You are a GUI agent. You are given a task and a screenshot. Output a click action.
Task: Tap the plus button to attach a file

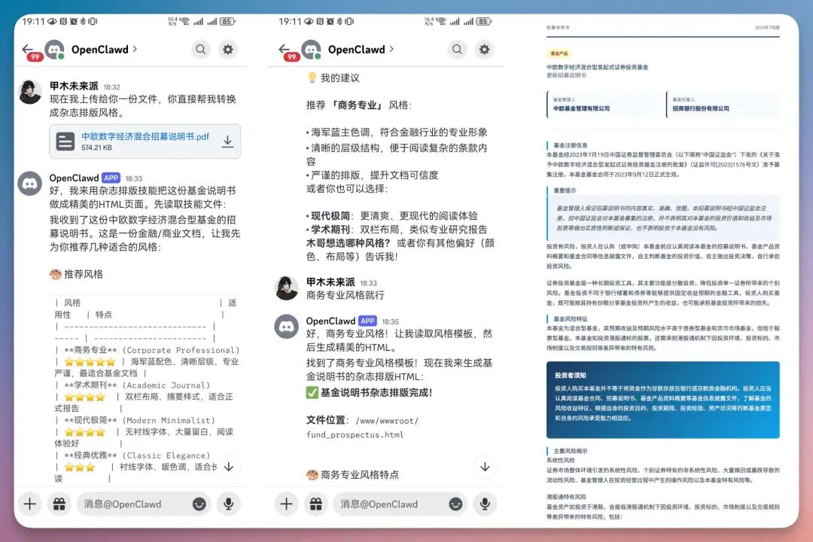(x=29, y=504)
